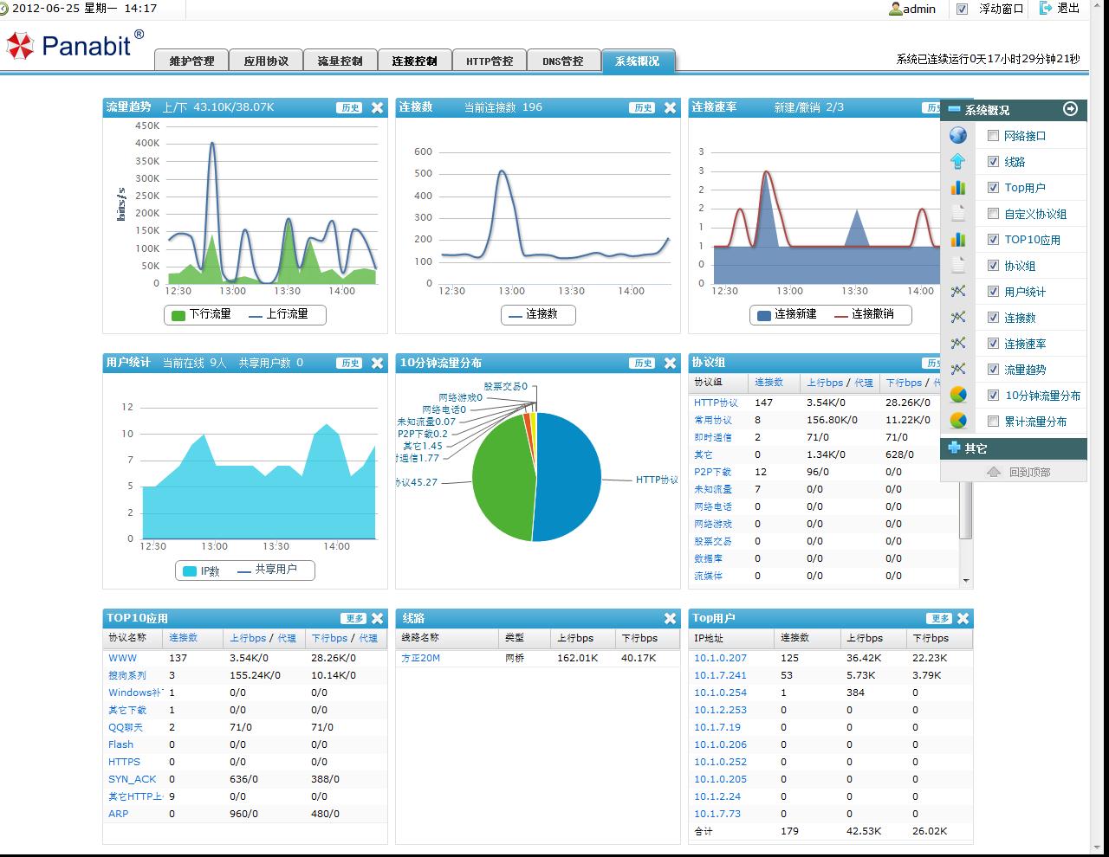
Task: Enable the 网络接口 checkbox
Action: (x=993, y=136)
